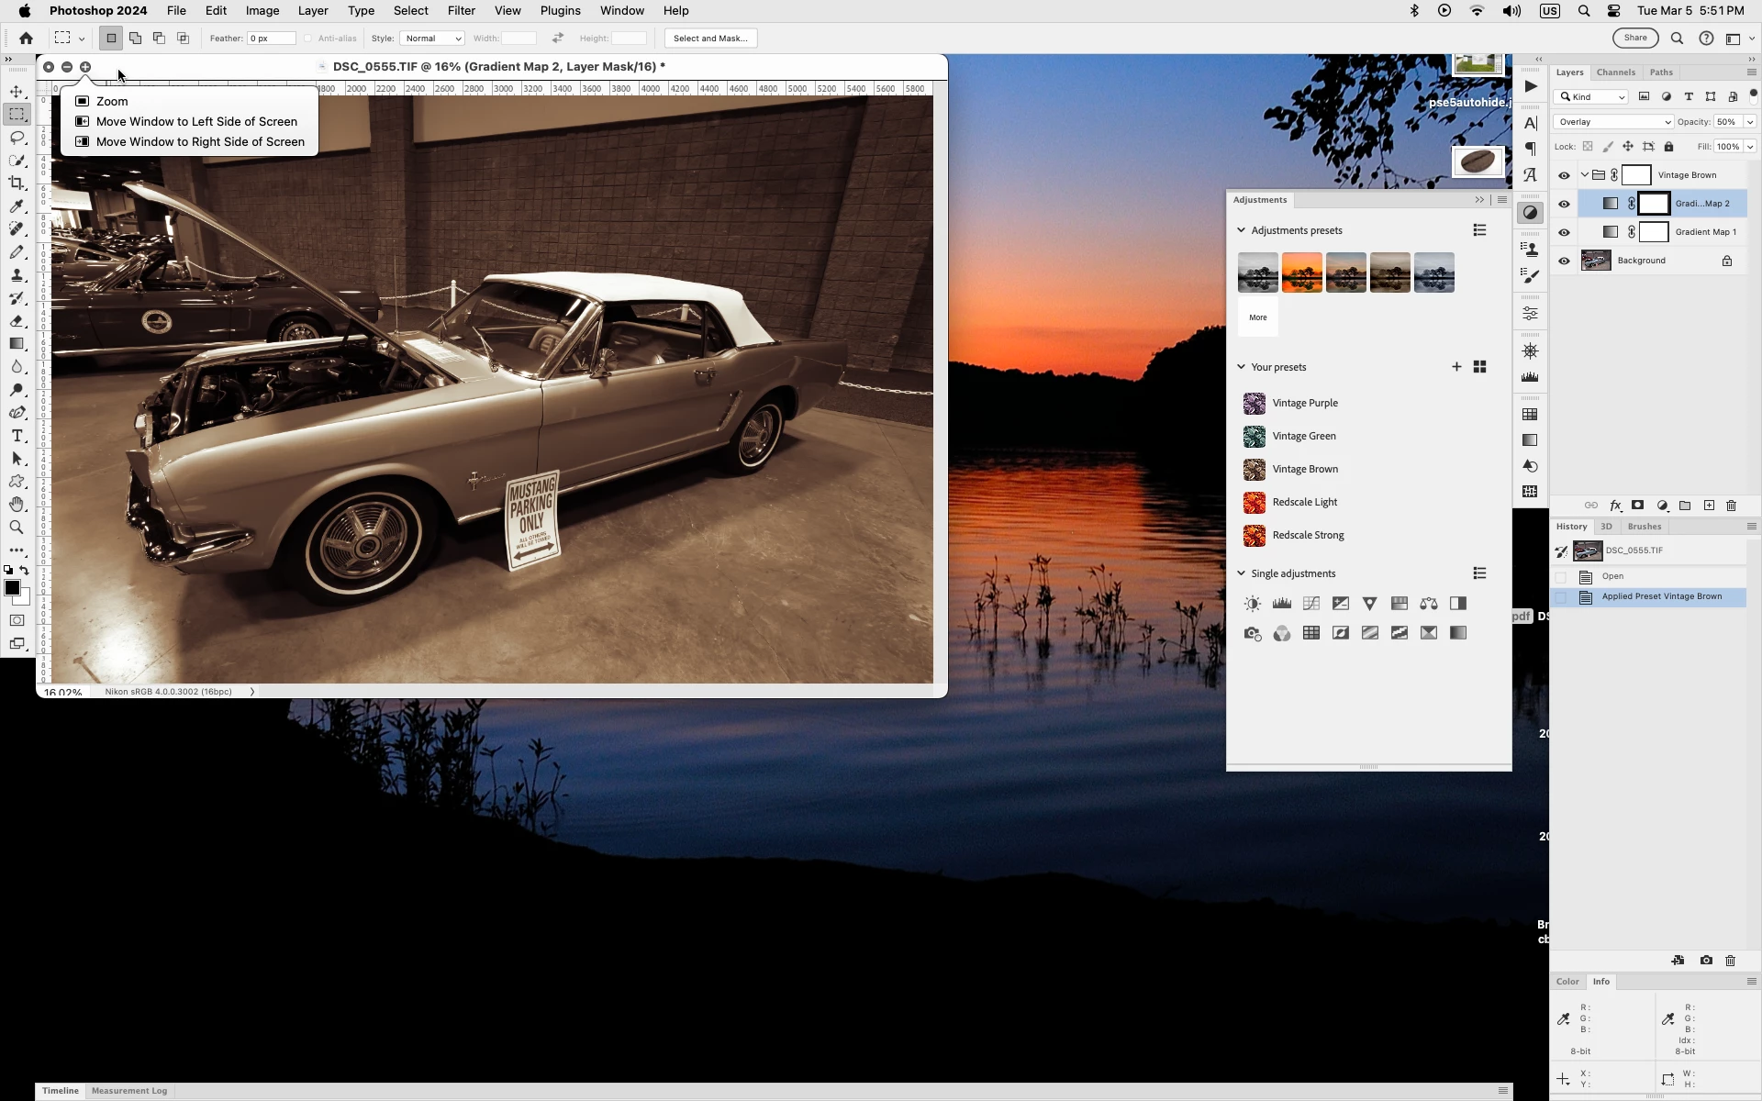Click the Lasso tool

[x=17, y=138]
